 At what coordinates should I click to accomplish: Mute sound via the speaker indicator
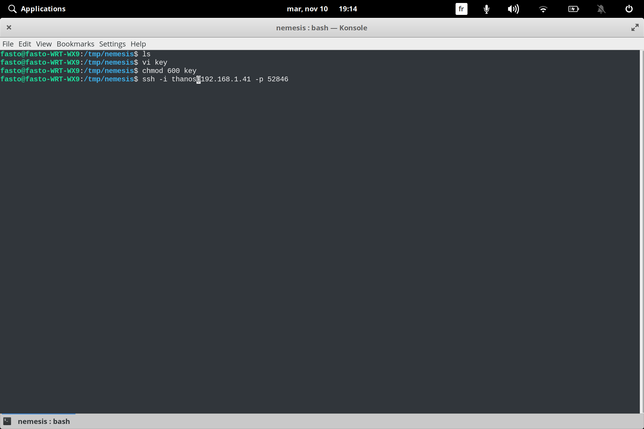pyautogui.click(x=513, y=9)
